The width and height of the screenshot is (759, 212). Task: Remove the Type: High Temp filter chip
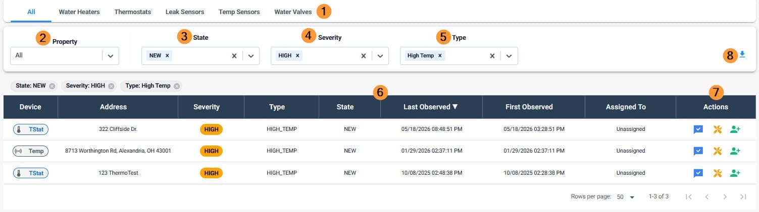(x=177, y=86)
